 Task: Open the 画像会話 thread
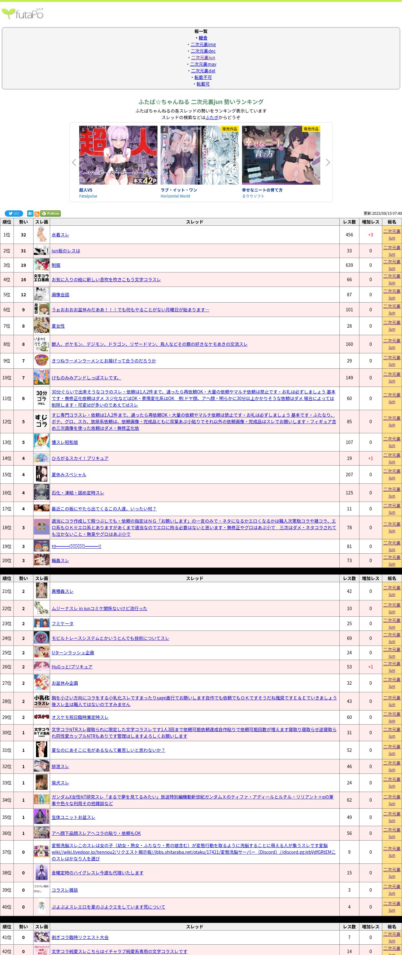60,295
